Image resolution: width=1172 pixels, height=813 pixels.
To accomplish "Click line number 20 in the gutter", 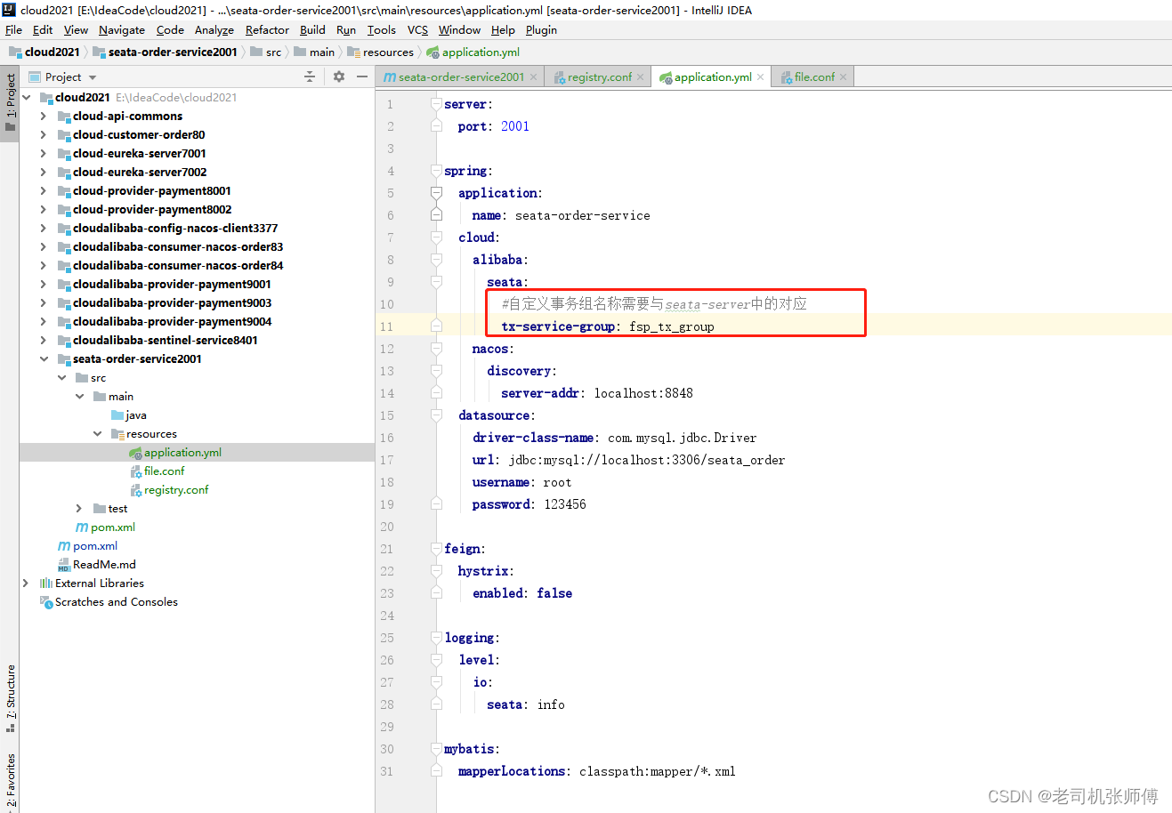I will [386, 527].
